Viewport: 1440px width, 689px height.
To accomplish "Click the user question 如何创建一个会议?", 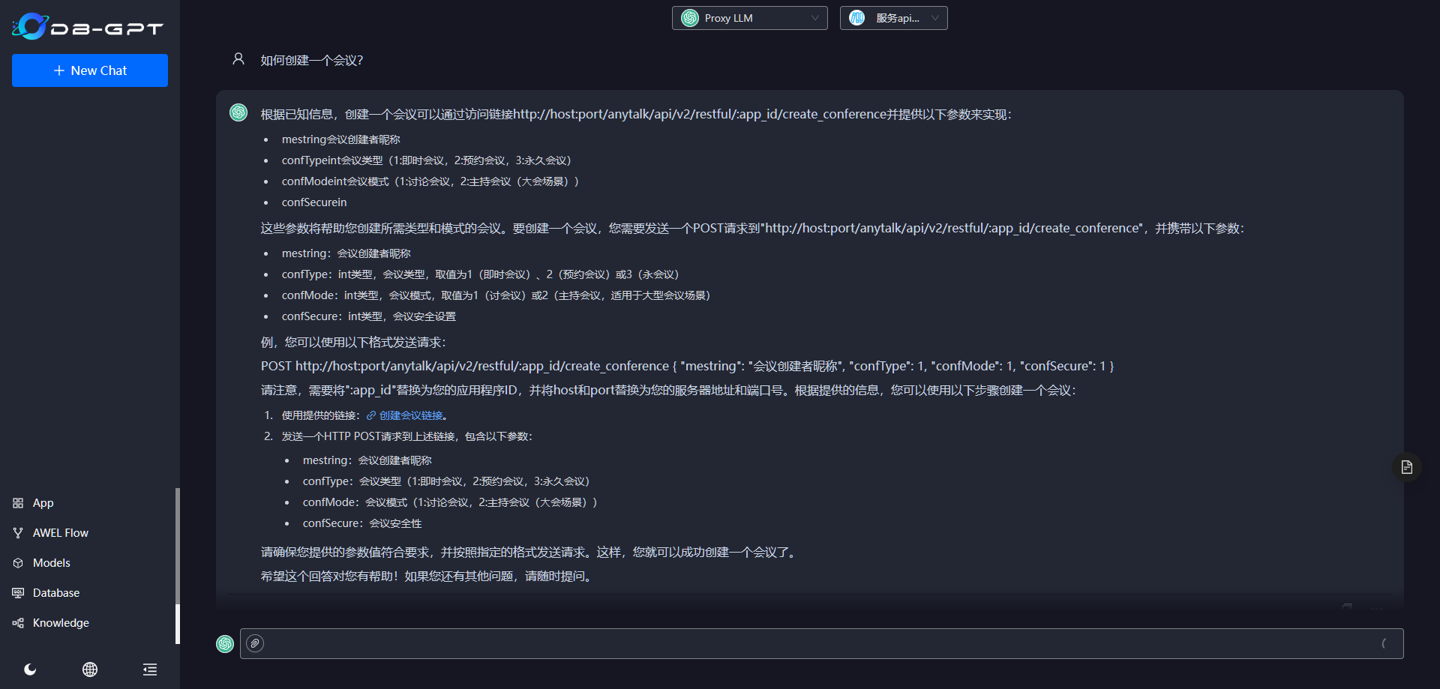I will pyautogui.click(x=311, y=61).
